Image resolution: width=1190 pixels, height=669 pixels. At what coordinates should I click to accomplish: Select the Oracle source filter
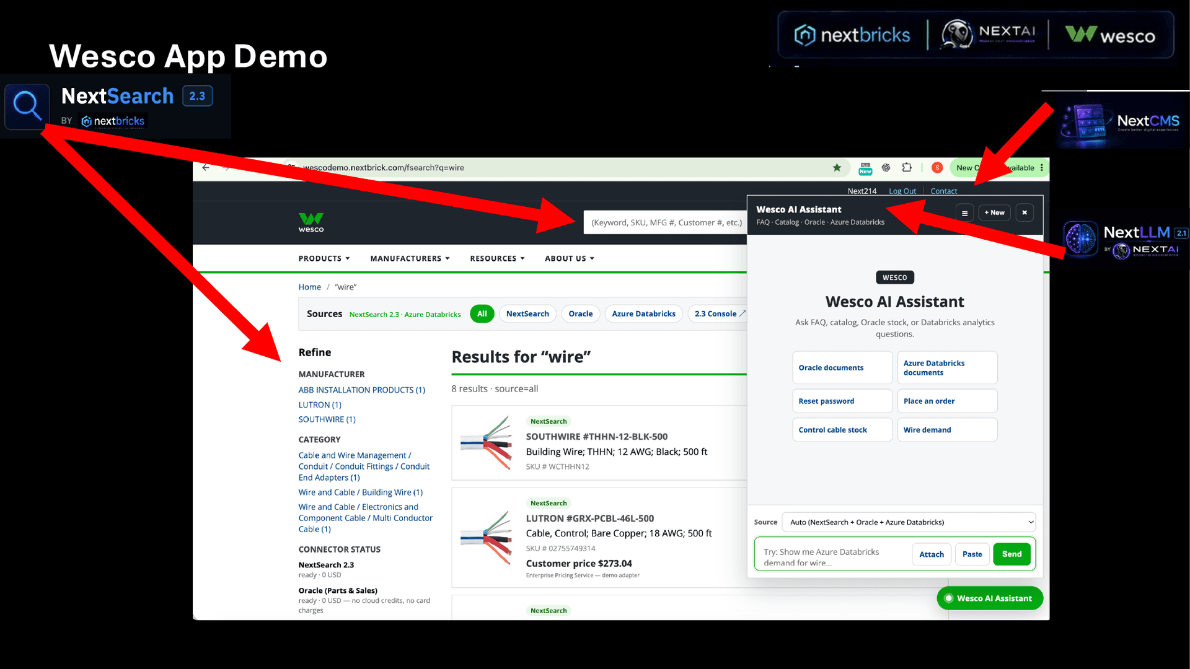tap(581, 313)
